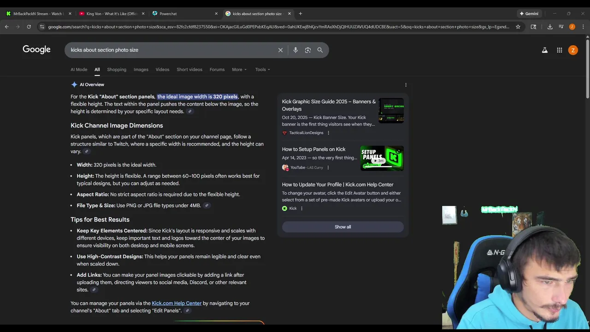
Task: Bookmark this page with the star icon
Action: click(518, 27)
